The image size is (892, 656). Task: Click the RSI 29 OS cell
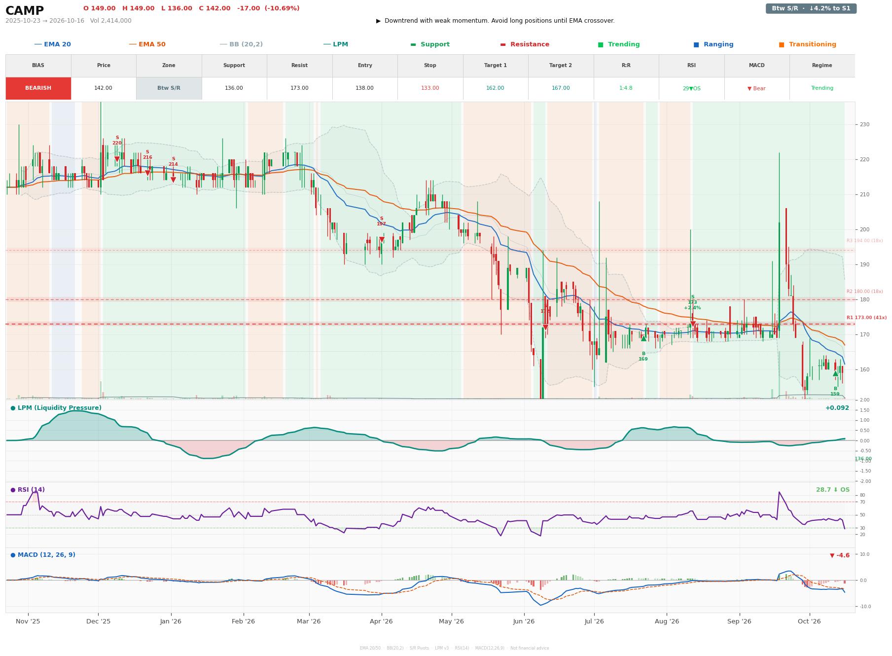pos(691,88)
